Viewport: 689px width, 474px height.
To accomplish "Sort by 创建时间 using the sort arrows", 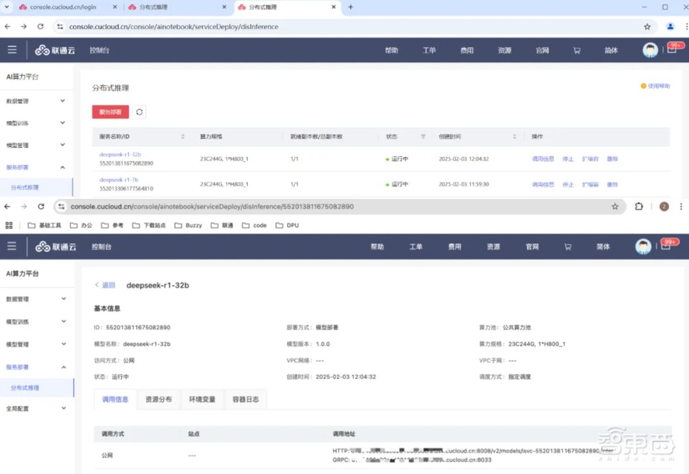I will 515,136.
